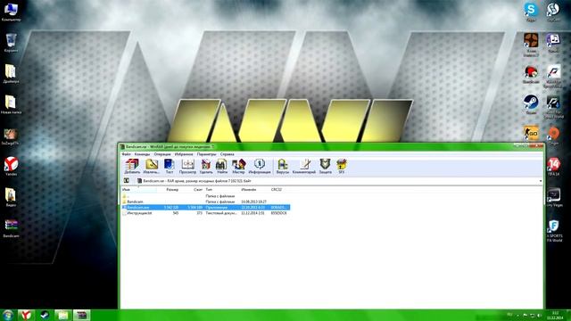Click the Steam desktop shortcut

531,104
